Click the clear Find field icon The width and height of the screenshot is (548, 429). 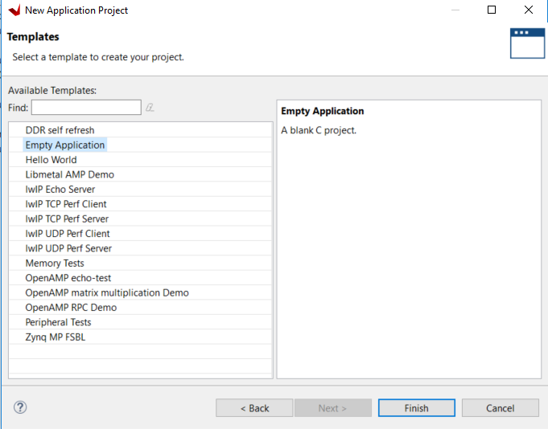tap(150, 108)
